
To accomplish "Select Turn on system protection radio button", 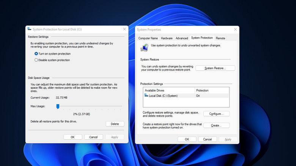I will click(36, 54).
